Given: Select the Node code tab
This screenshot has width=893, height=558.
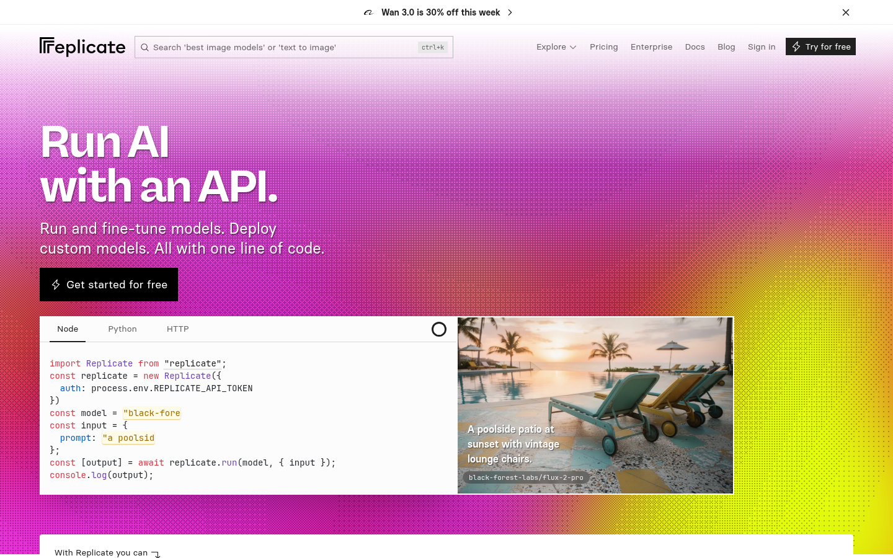Looking at the screenshot, I should coord(68,329).
